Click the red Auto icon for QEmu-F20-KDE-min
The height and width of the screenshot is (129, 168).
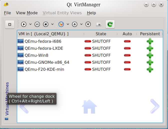click(127, 69)
